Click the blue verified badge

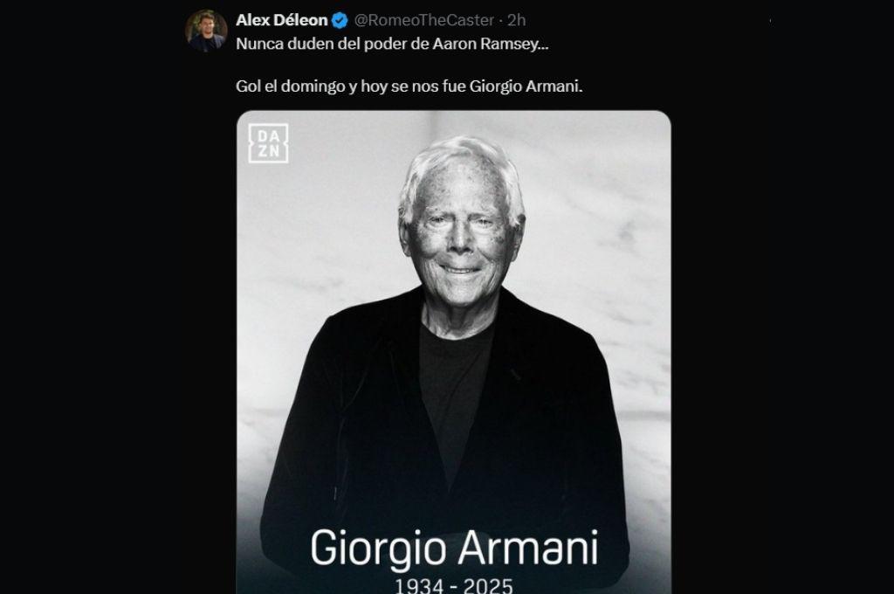(340, 21)
